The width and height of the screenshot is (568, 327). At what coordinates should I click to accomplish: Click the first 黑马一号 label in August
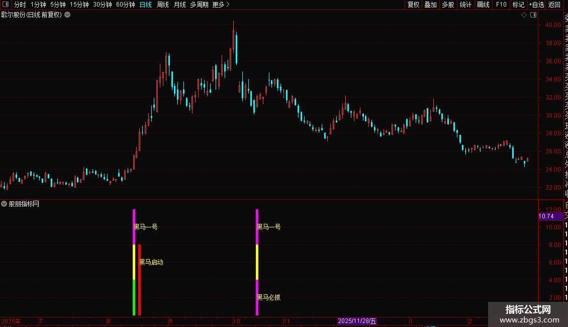145,227
